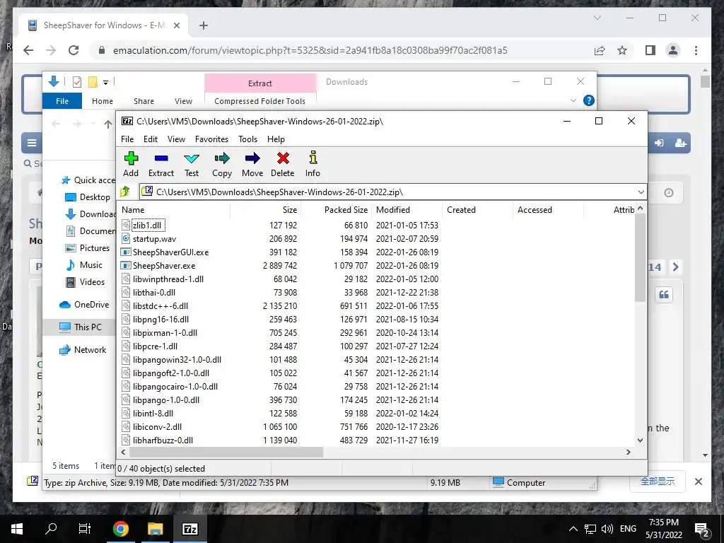Click the Chrome icon on the taskbar

(121, 529)
